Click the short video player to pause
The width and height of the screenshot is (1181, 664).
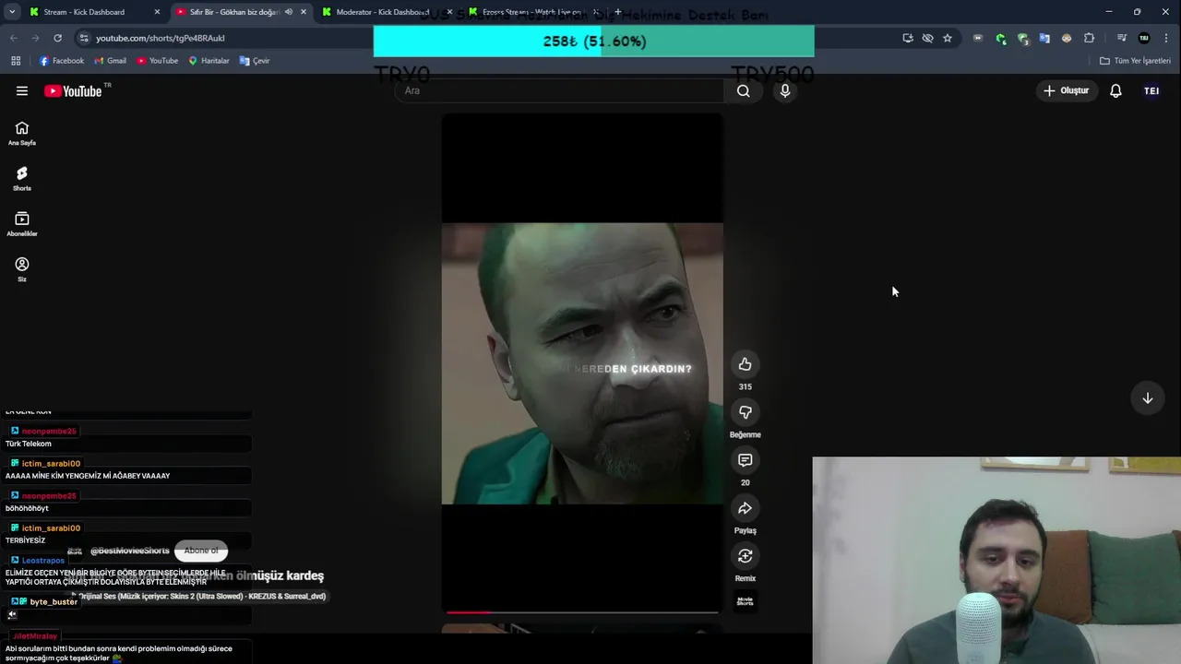pyautogui.click(x=582, y=363)
